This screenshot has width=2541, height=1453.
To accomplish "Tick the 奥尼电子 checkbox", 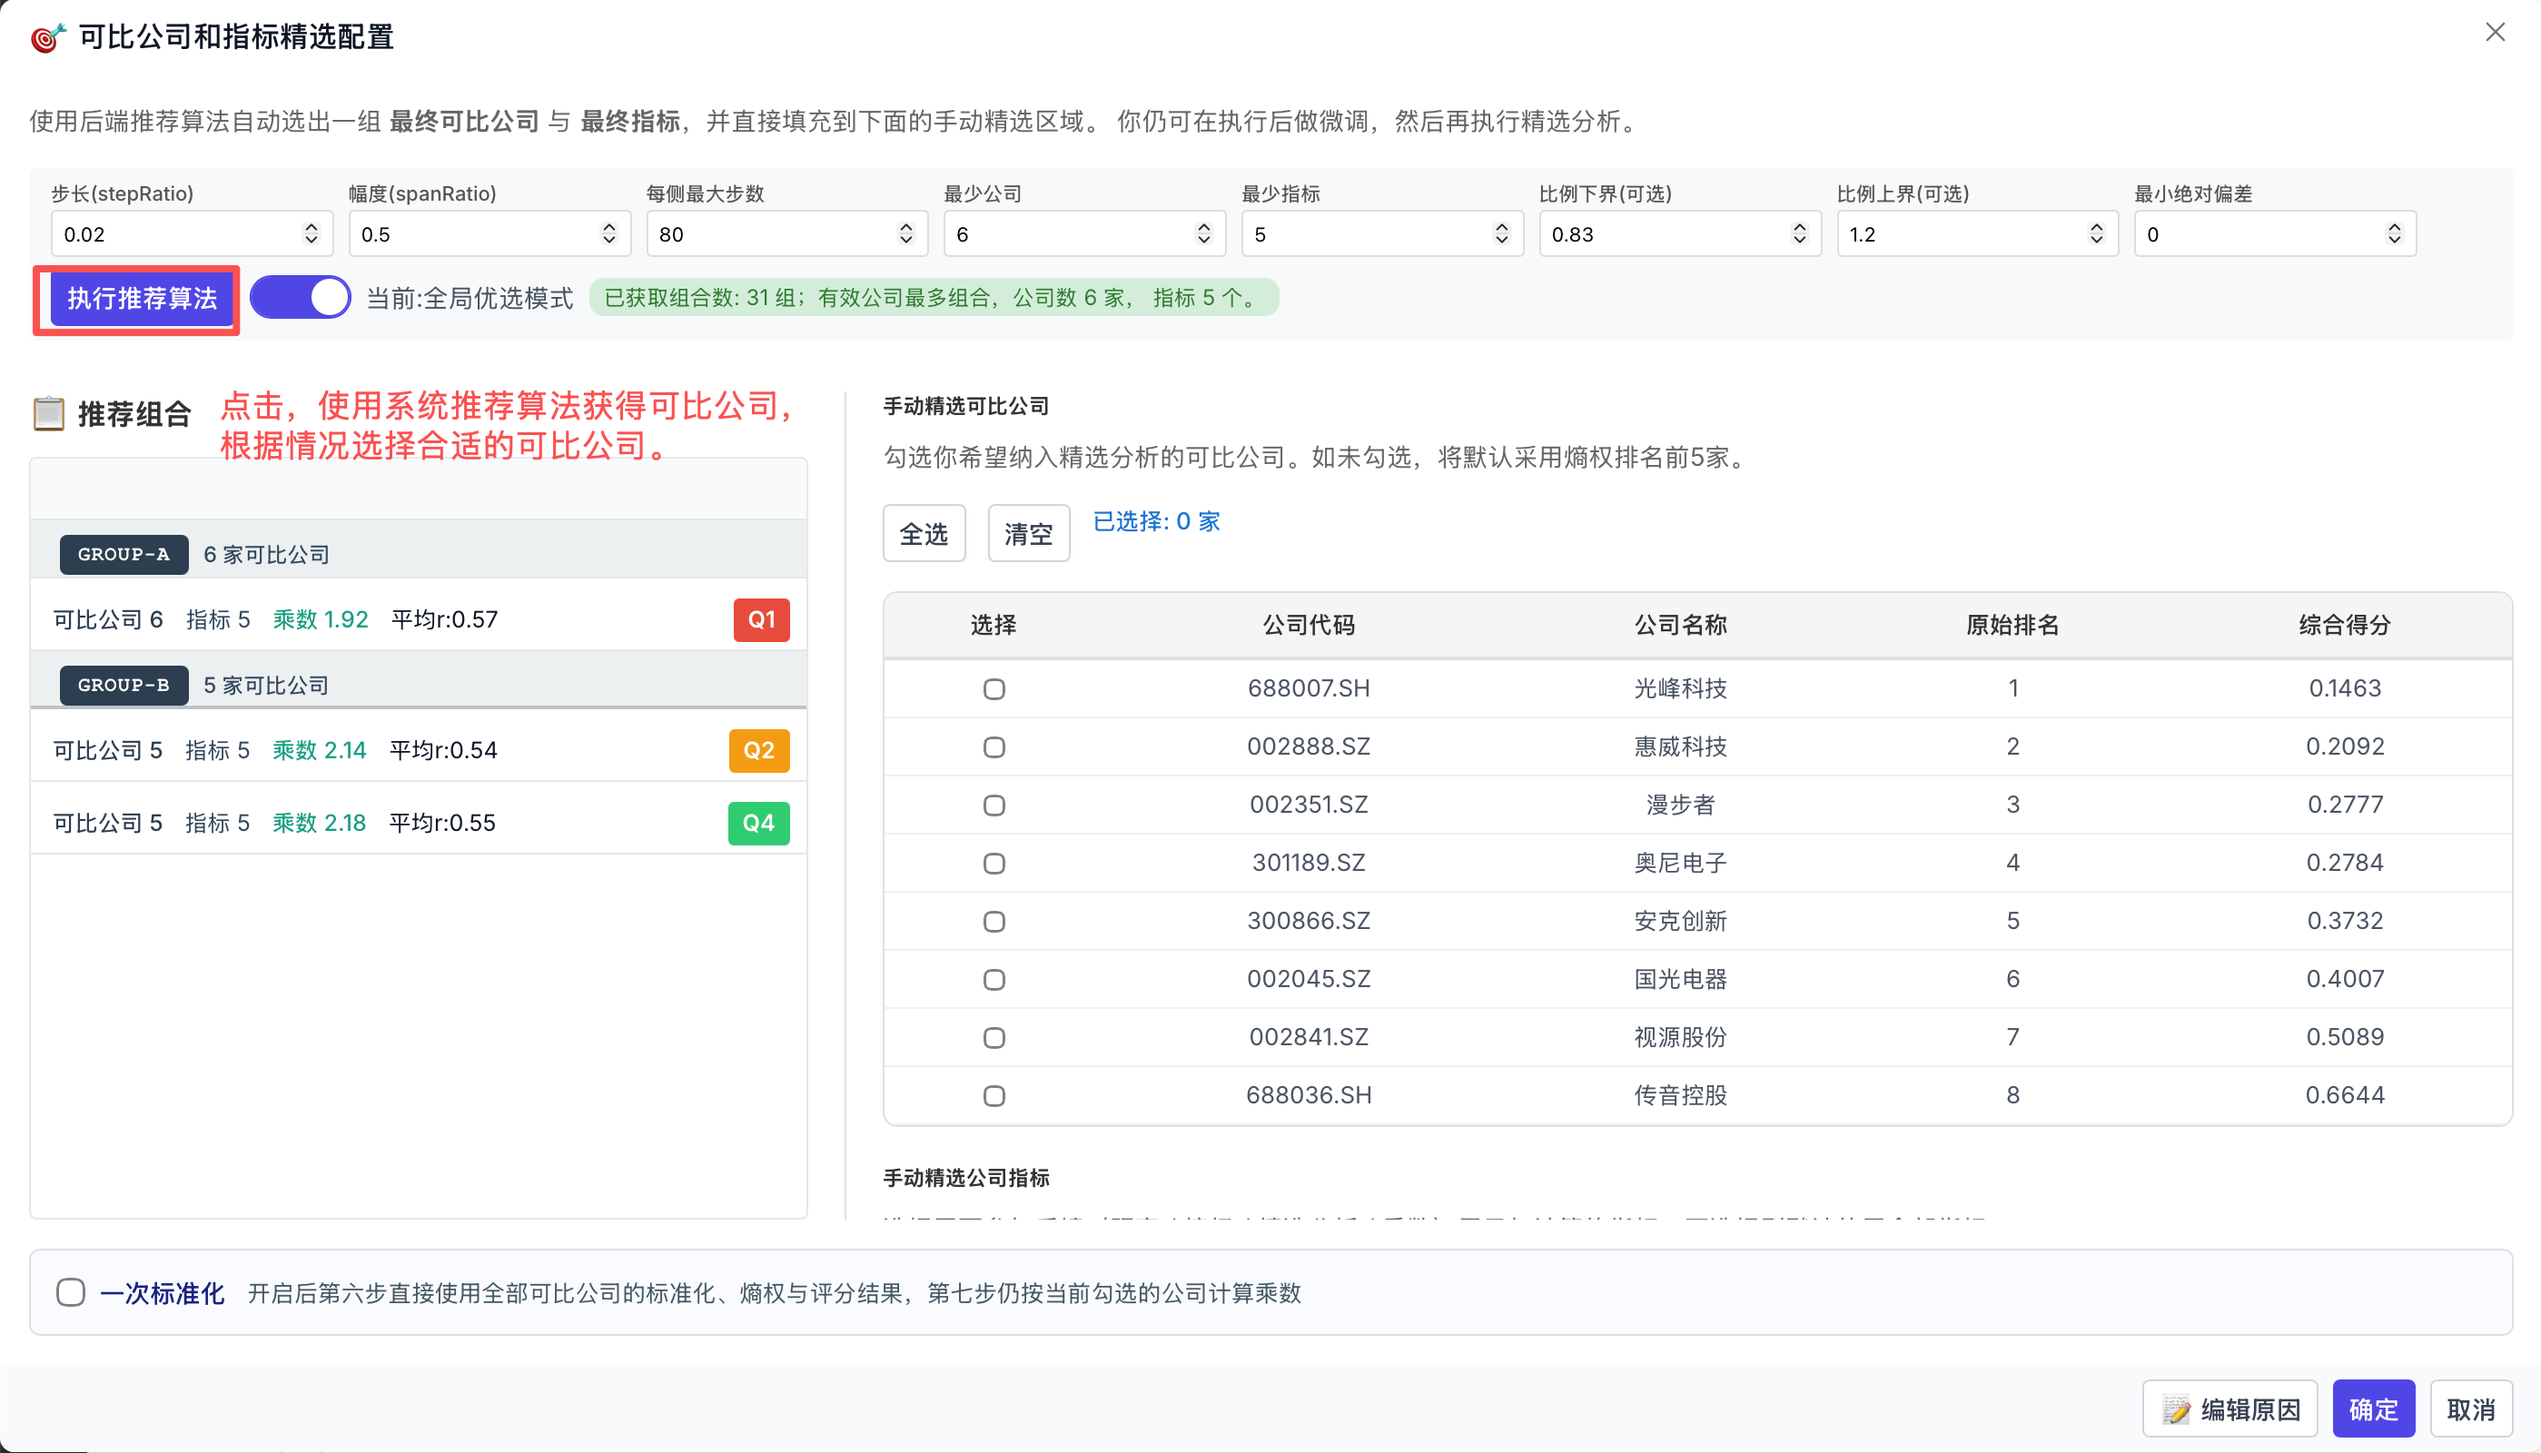I will pos(994,864).
